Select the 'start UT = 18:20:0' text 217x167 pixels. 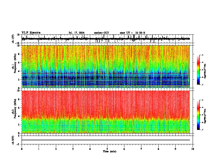(x=132, y=33)
